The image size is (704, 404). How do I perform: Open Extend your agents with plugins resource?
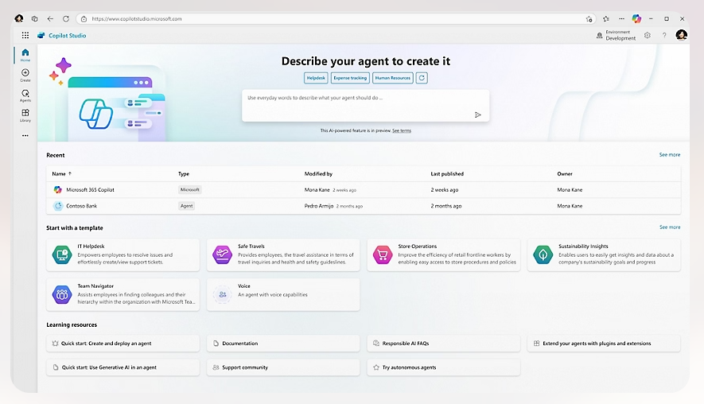point(604,343)
